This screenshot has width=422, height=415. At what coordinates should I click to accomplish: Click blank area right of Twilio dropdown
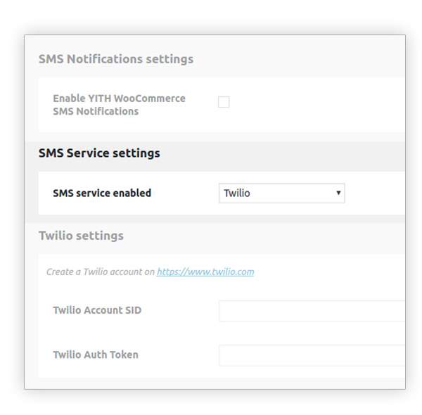[375, 193]
